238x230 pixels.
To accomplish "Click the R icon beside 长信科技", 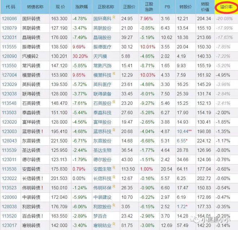I will pyautogui.click(x=114, y=177).
